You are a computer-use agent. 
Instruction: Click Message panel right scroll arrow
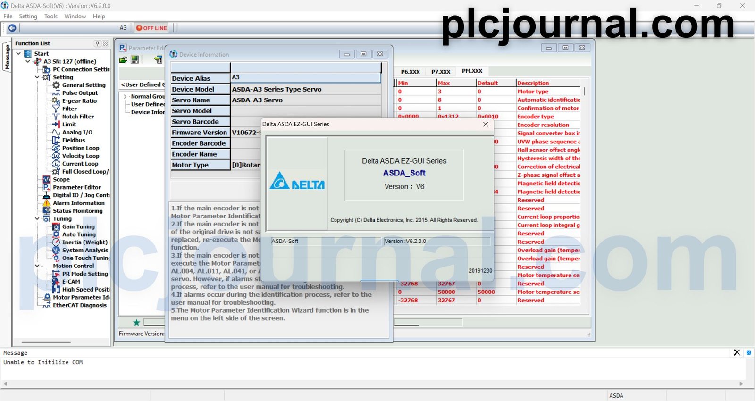coord(741,384)
